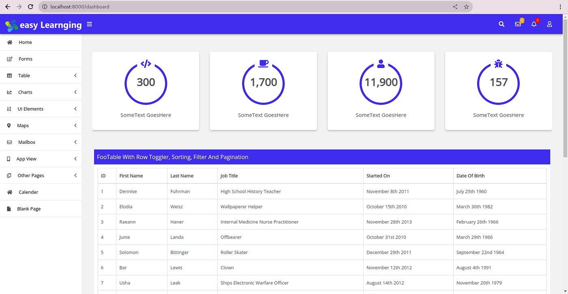
Task: Sort table by Date Of Birth header
Action: pyautogui.click(x=500, y=176)
